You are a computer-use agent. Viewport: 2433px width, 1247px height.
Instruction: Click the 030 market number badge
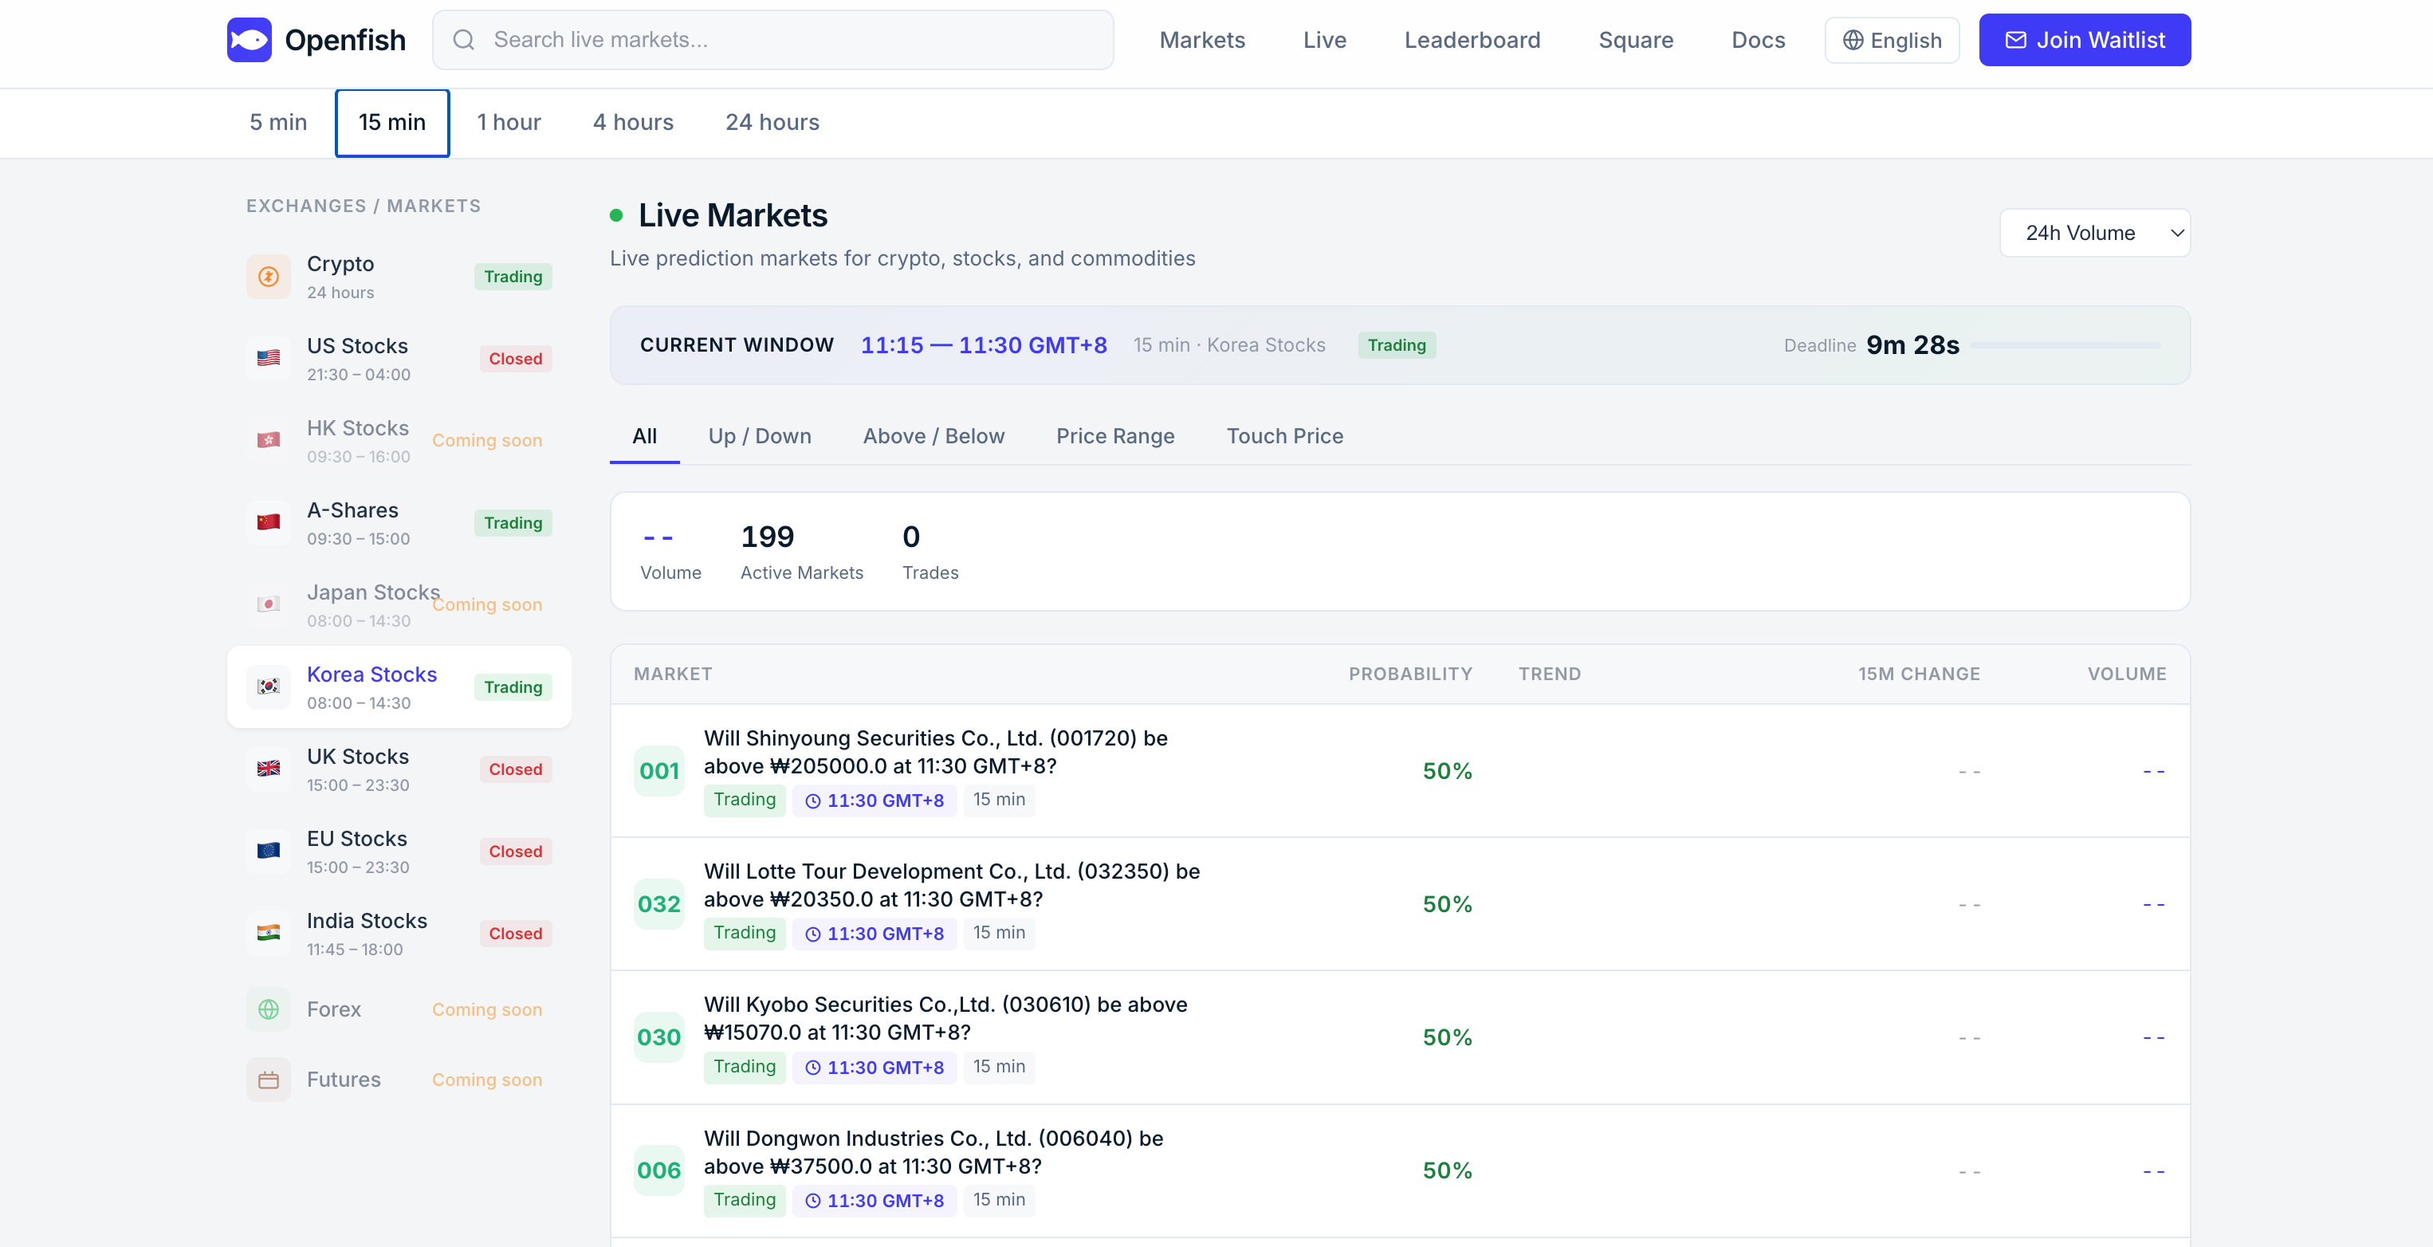pos(658,1037)
